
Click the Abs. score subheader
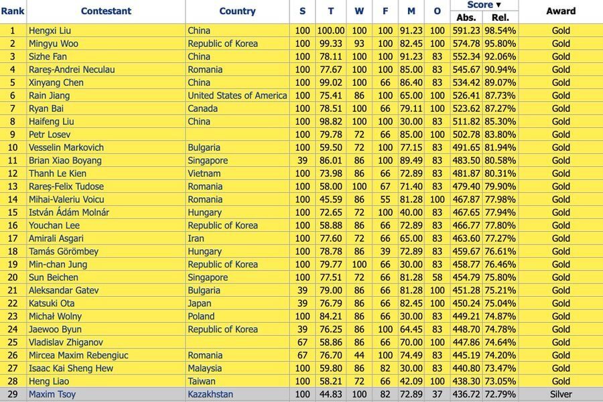(x=467, y=17)
